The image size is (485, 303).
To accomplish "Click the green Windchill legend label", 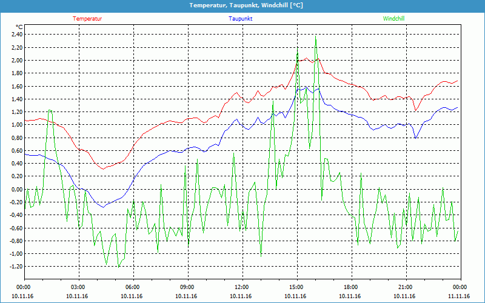I will [x=393, y=19].
